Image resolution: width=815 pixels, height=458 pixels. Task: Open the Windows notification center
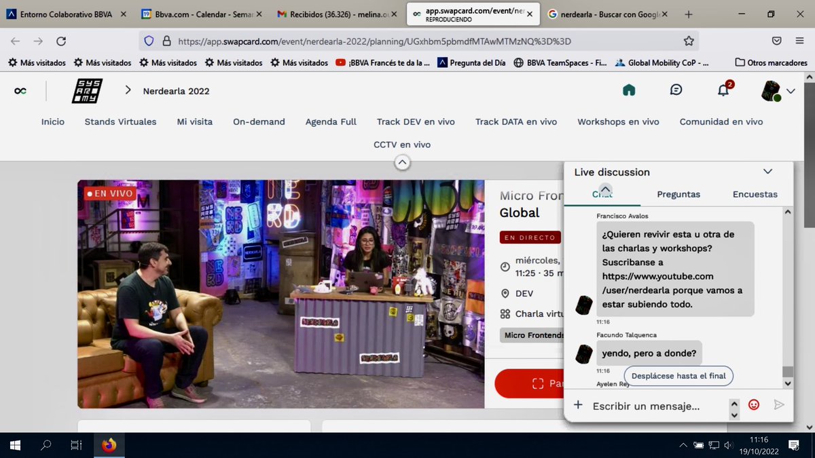[793, 445]
